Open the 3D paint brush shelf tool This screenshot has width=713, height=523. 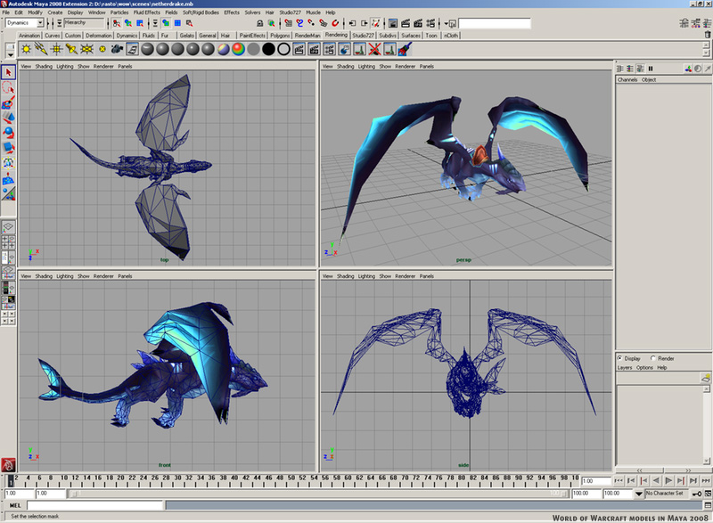click(405, 49)
